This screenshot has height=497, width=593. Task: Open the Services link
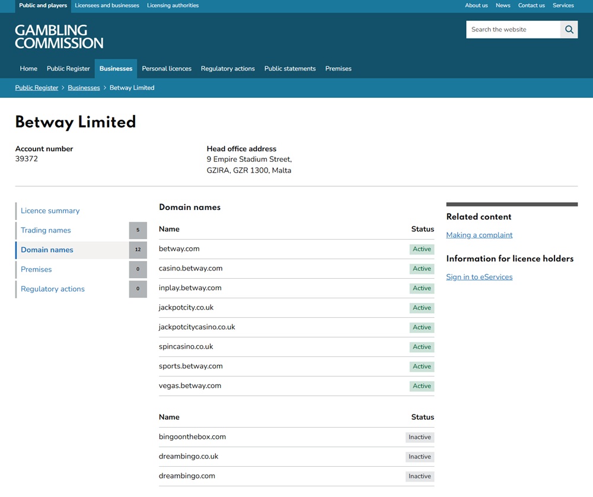coord(563,6)
